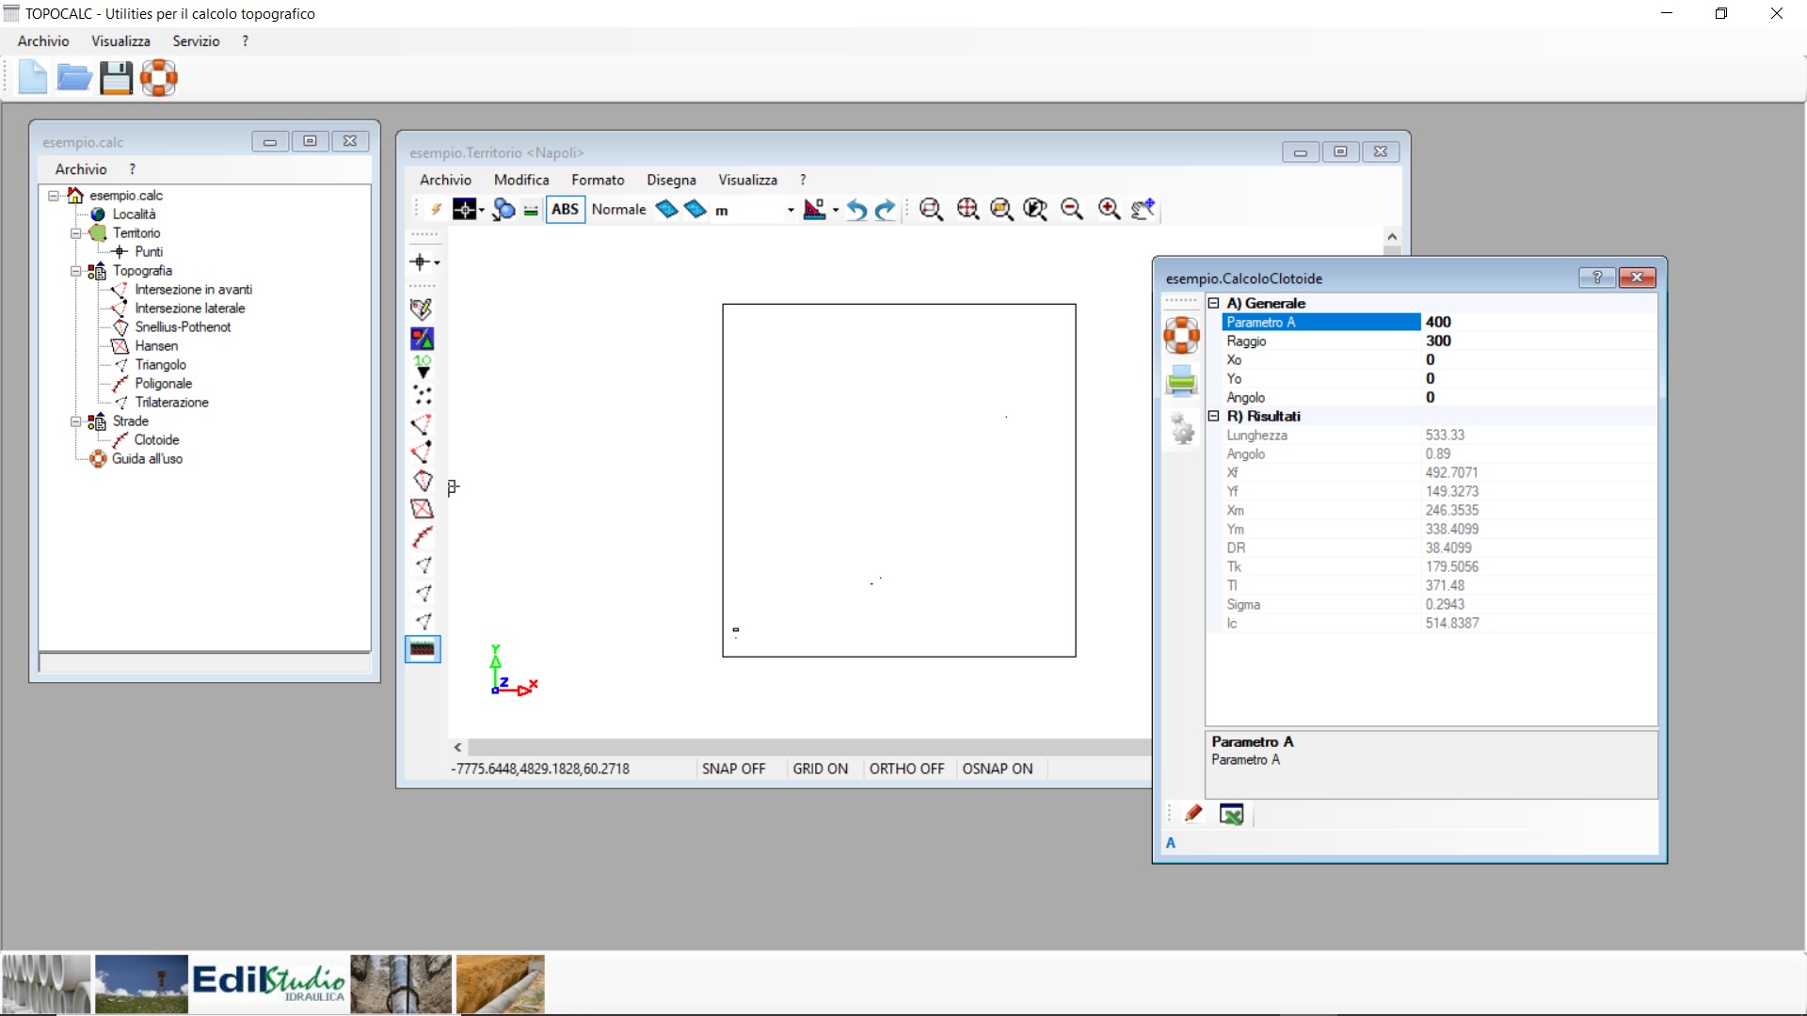The image size is (1807, 1016).
Task: Click the Undo arrow in drawing toolbar
Action: click(856, 210)
